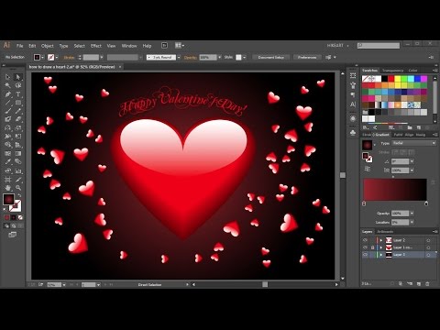Switch to the Pathfinder tab
The width and height of the screenshot is (440, 330).
point(398,135)
